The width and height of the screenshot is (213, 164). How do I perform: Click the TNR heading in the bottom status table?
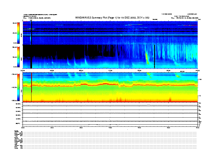coord(16,144)
